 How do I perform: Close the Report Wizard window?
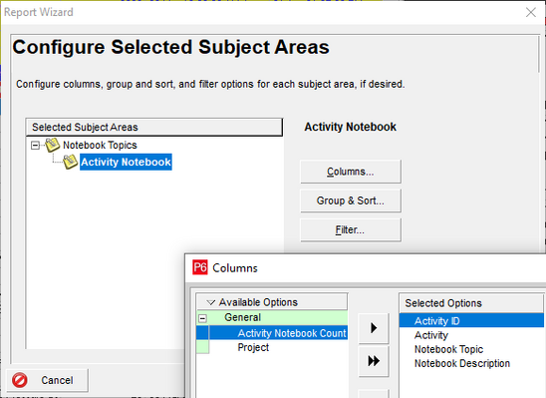(x=531, y=13)
